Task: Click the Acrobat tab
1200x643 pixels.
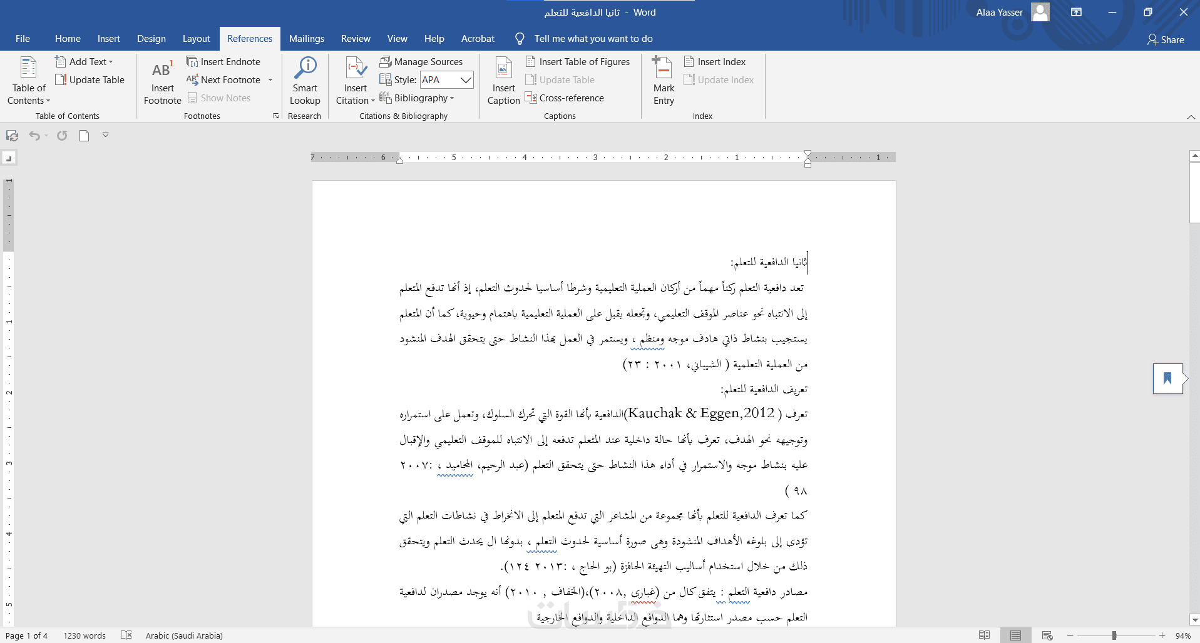Action: (478, 39)
